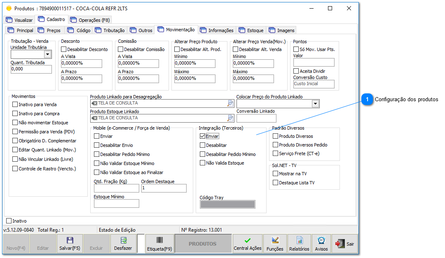445x258 pixels.
Task: Toggle Desabilitar Desconto checkbox
Action: 64,49
